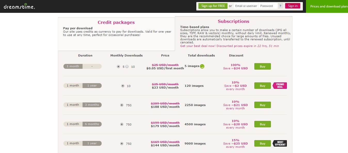Click the struck-through $209 USD/month price
Viewport: 348px width, 153px height.
click(165, 103)
